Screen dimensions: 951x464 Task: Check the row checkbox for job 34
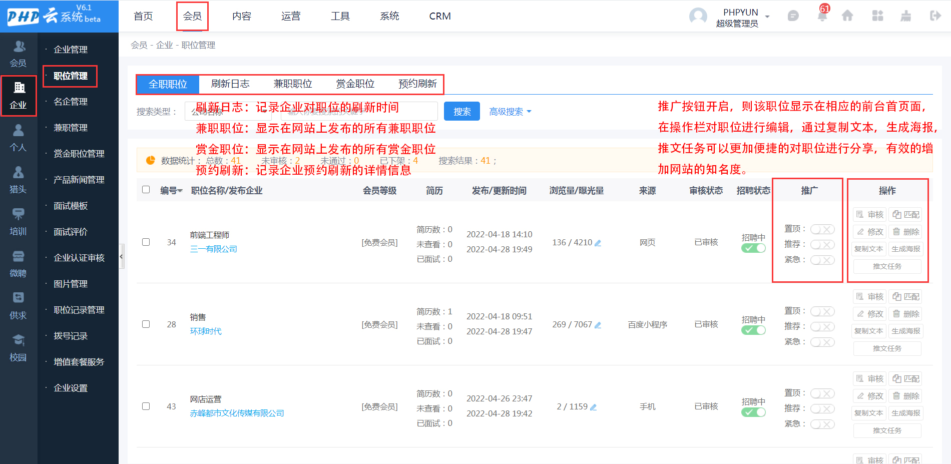pyautogui.click(x=146, y=242)
